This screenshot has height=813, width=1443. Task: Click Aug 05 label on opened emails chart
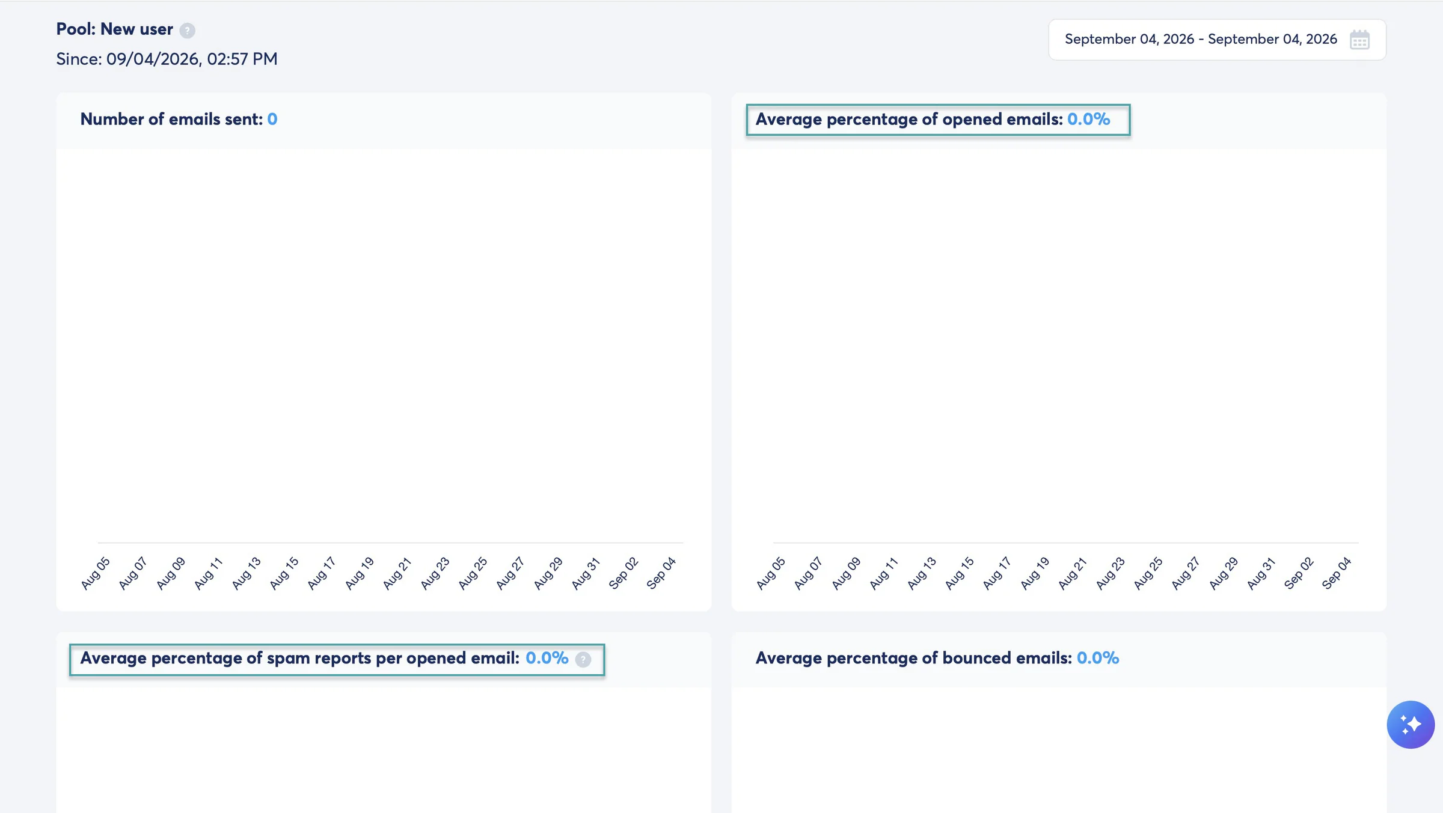tap(771, 573)
